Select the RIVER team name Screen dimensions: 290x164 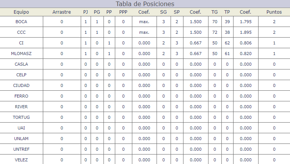click(21, 107)
